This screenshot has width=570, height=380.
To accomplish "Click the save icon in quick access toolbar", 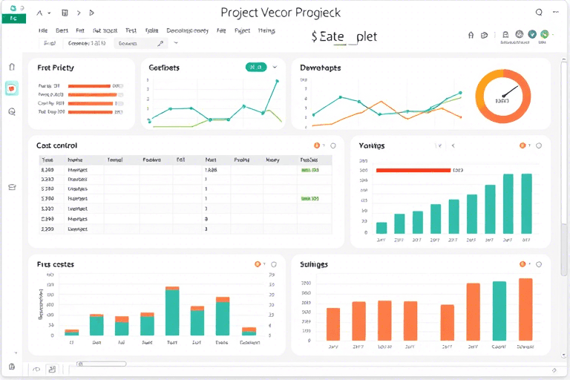I will [x=65, y=13].
